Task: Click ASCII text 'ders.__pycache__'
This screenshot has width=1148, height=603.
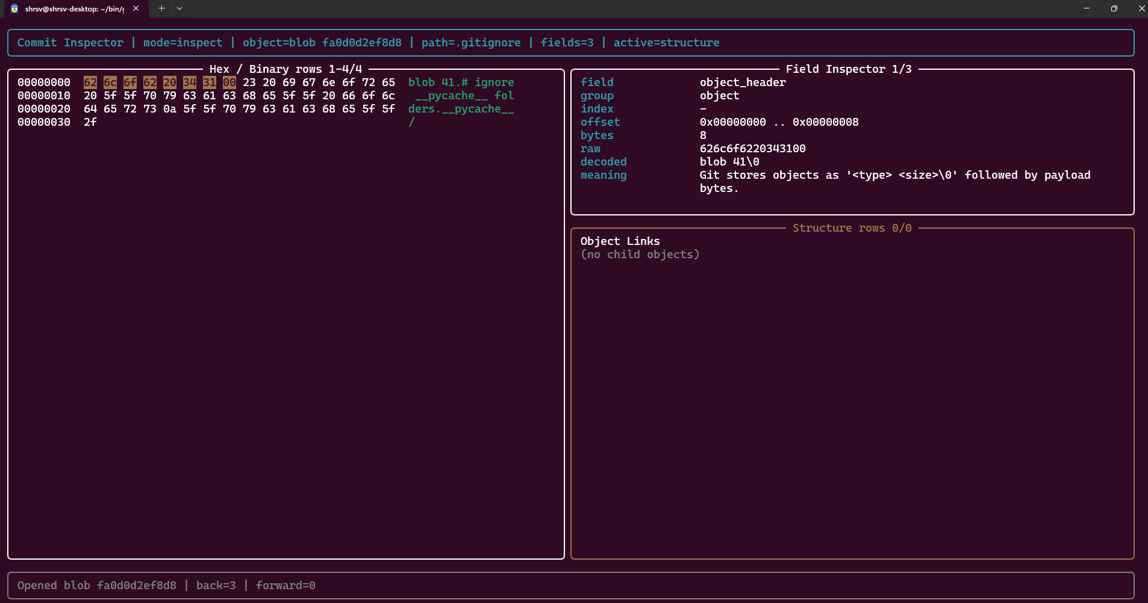Action: click(461, 109)
